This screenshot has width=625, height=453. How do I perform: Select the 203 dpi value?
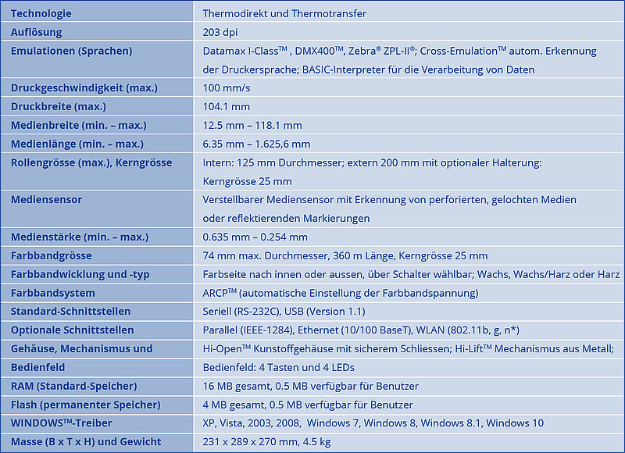221,32
